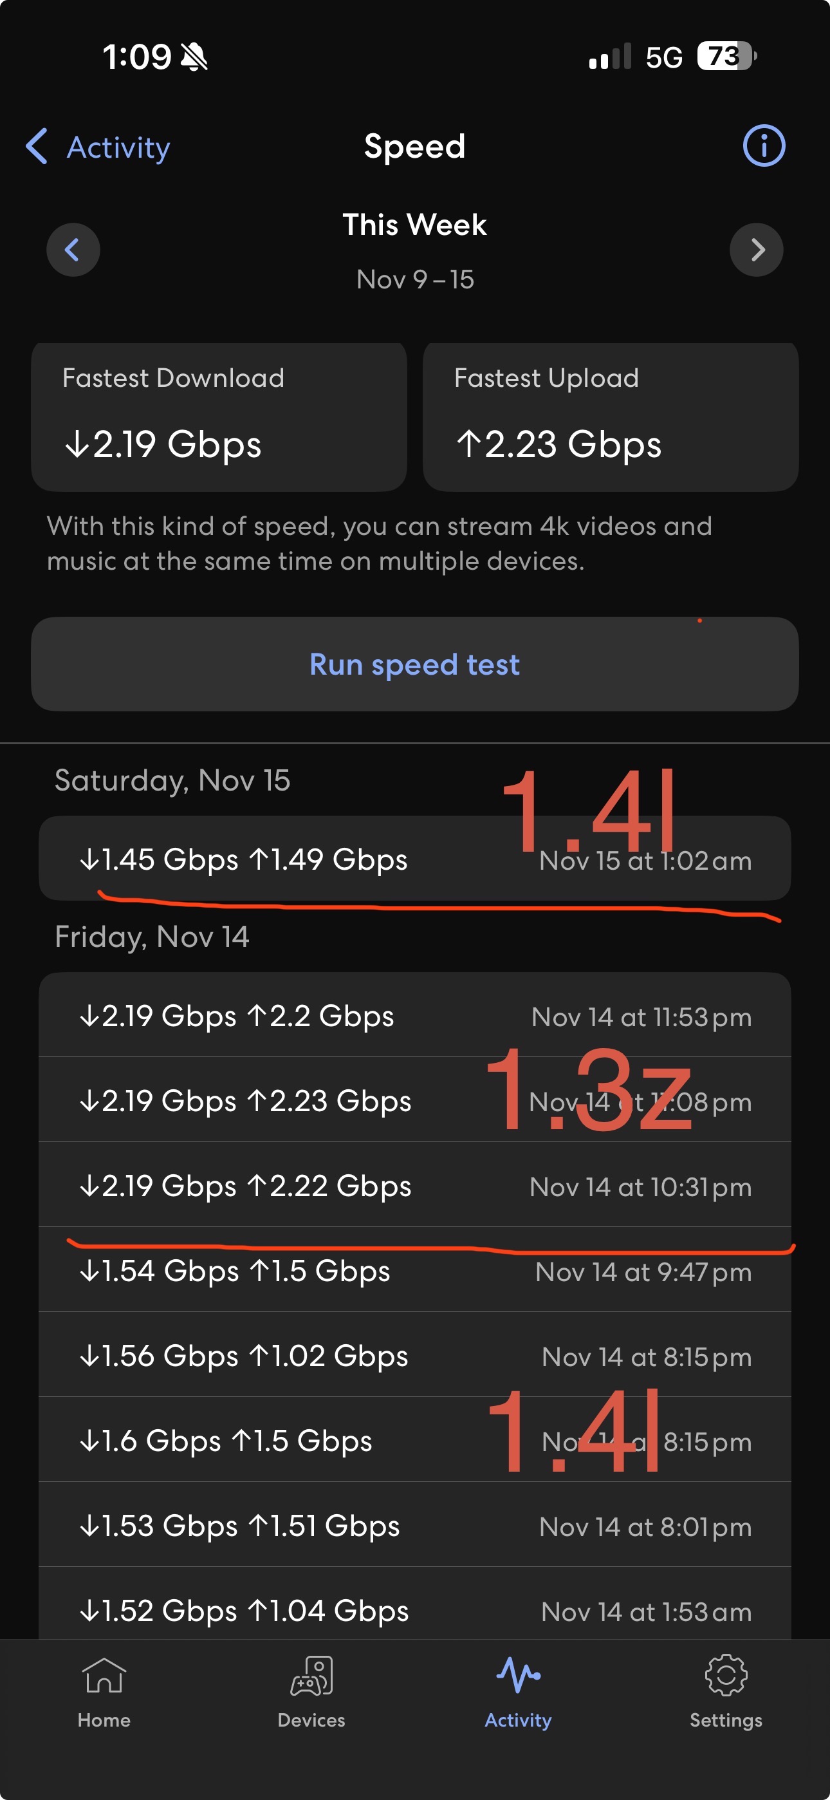Select the Nov 14 10:31 pm result
Viewport: 830px width, 1800px height.
coord(414,1185)
